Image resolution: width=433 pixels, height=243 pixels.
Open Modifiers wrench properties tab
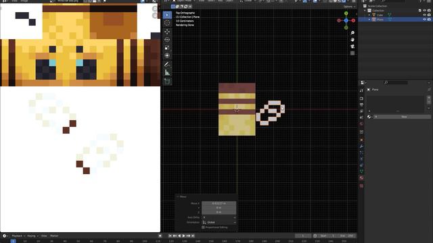coord(361,146)
